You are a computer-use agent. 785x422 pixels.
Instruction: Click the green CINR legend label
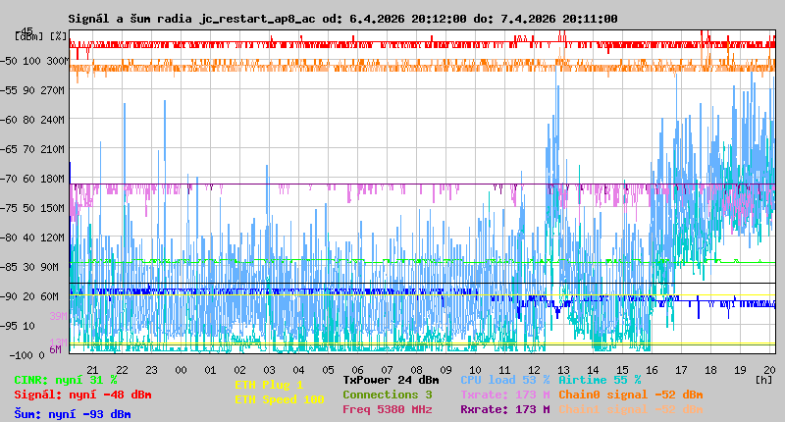point(66,380)
